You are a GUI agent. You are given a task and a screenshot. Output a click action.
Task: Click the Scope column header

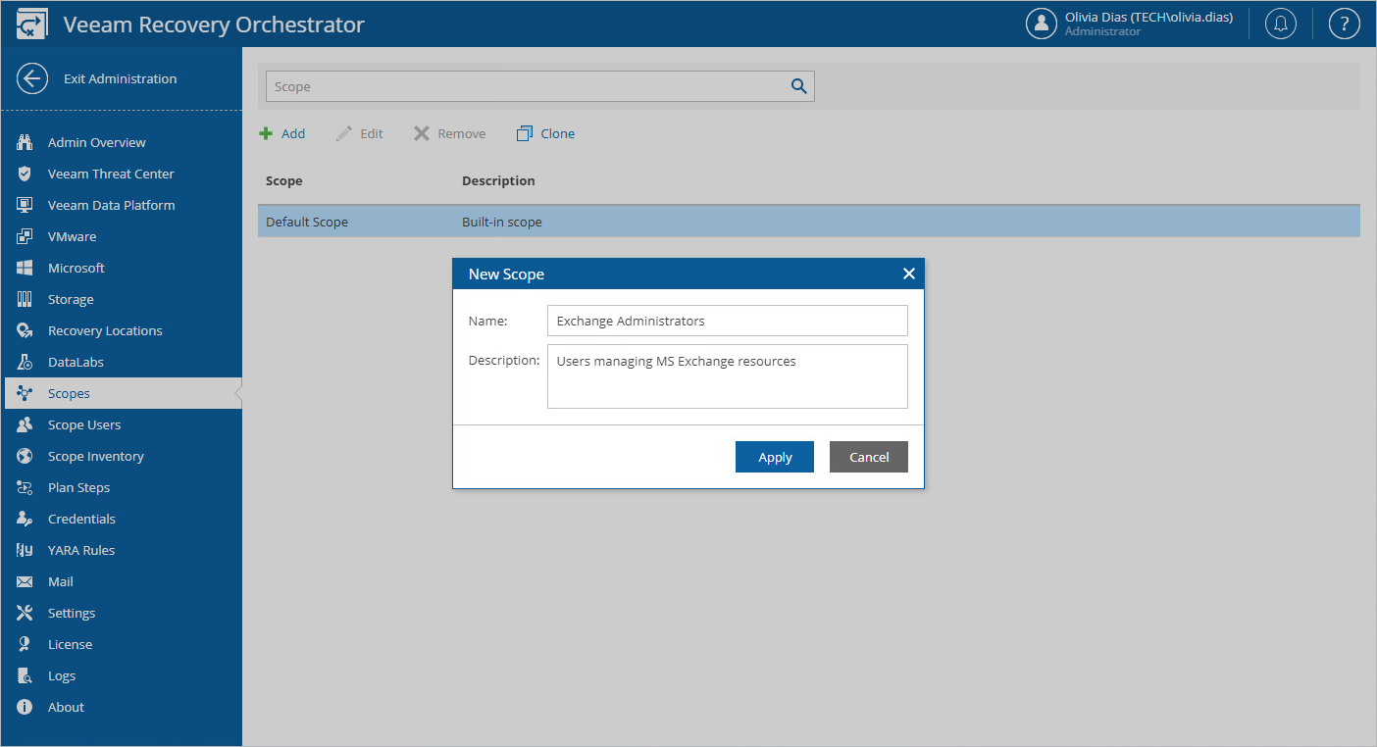point(284,180)
